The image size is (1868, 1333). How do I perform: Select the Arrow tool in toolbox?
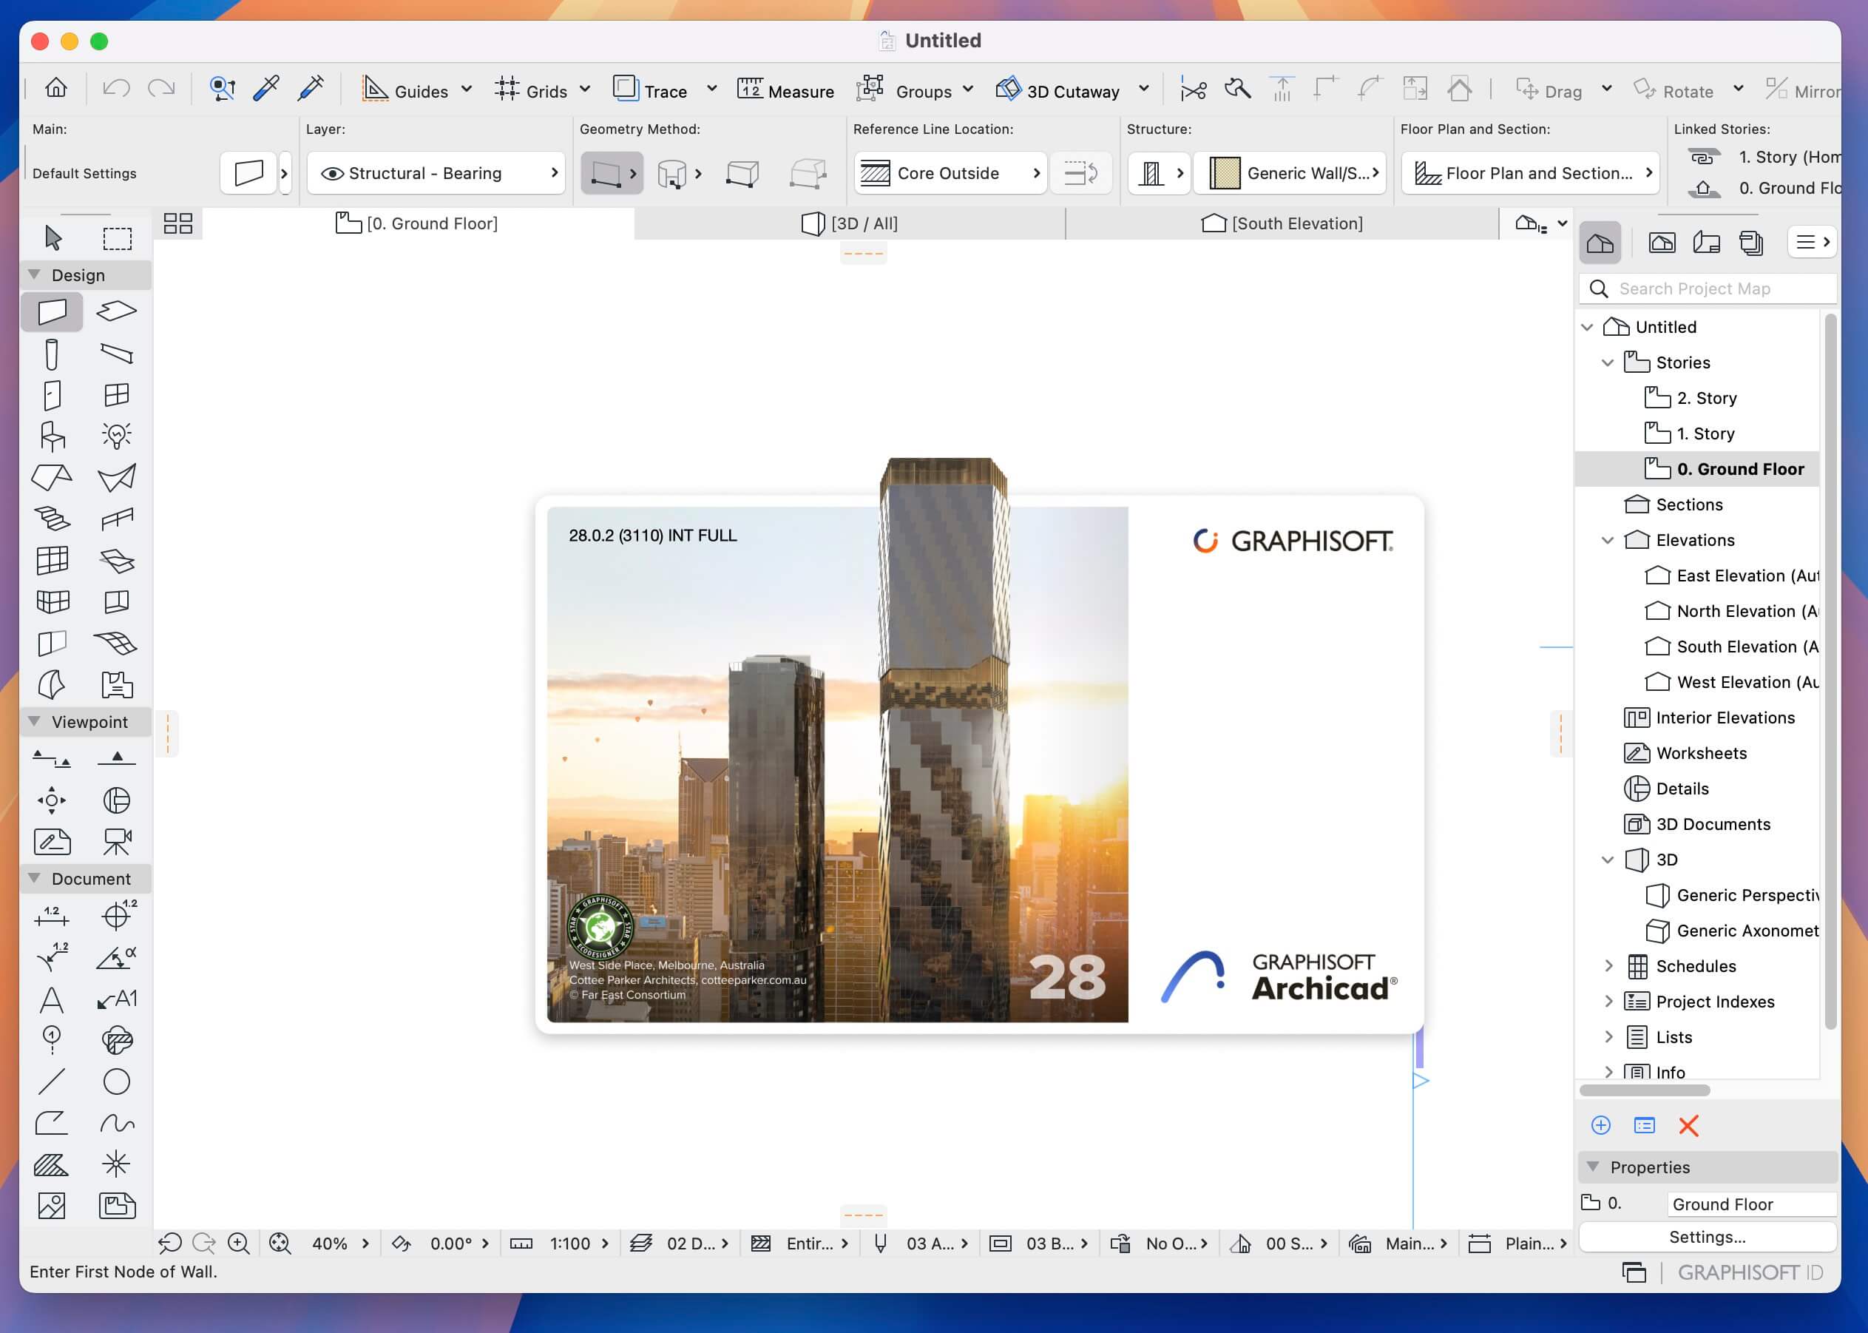pos(53,238)
